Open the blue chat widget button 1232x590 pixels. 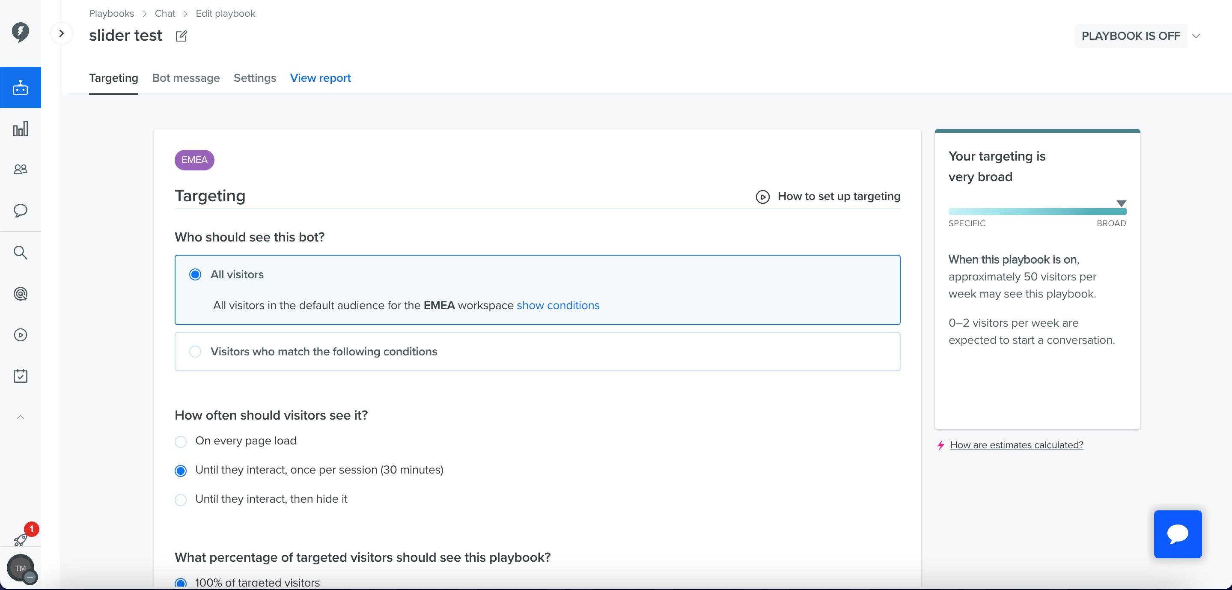click(1177, 534)
